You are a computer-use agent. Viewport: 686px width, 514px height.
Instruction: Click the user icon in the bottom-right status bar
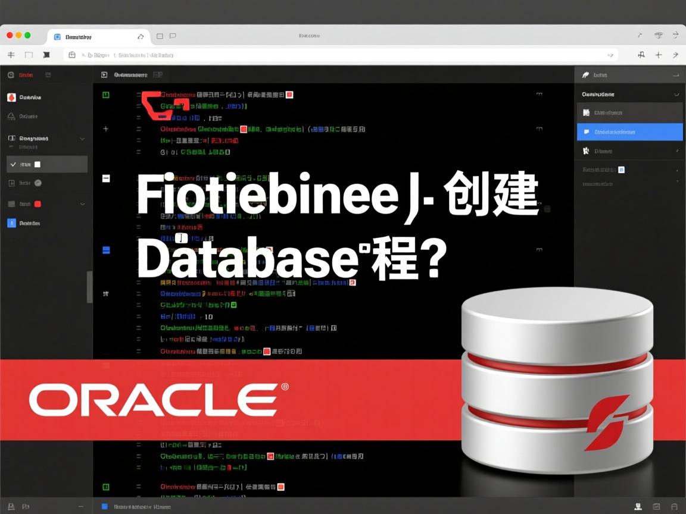click(638, 506)
